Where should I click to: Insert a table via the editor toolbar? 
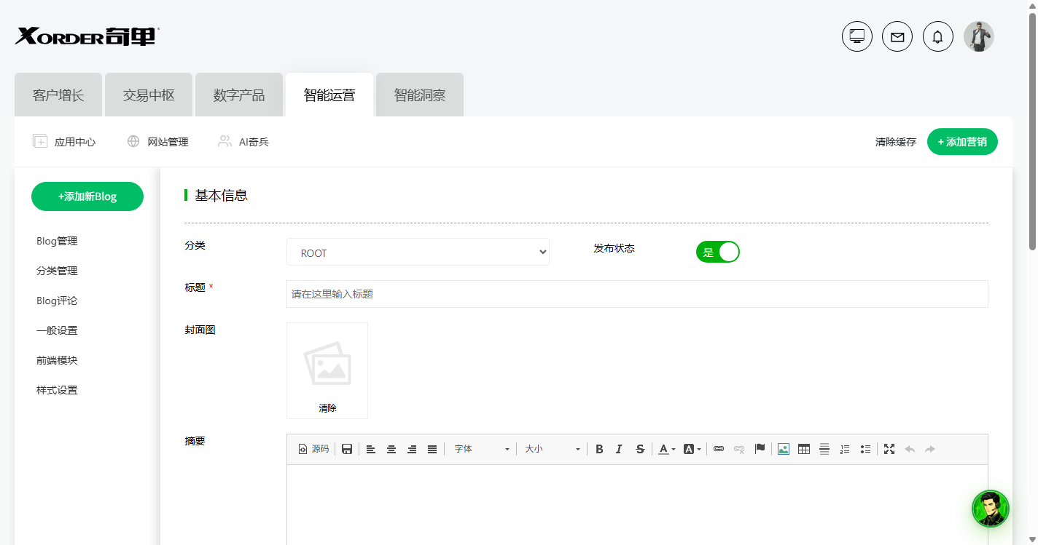(804, 449)
